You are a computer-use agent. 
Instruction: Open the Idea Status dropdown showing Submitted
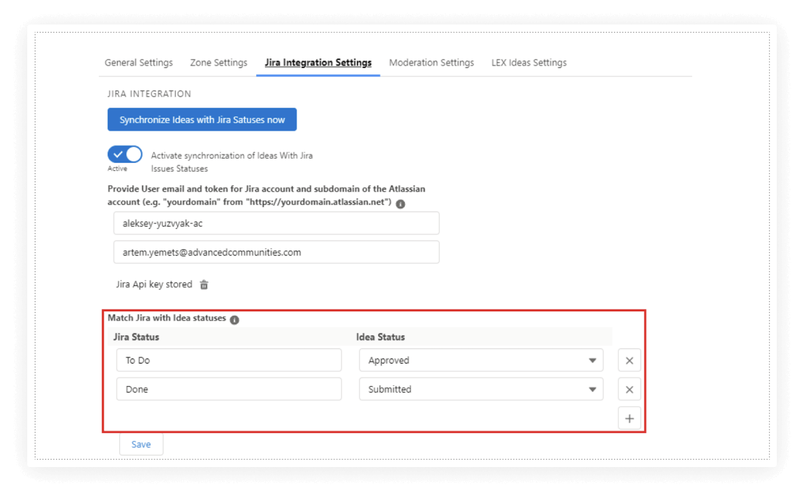481,389
